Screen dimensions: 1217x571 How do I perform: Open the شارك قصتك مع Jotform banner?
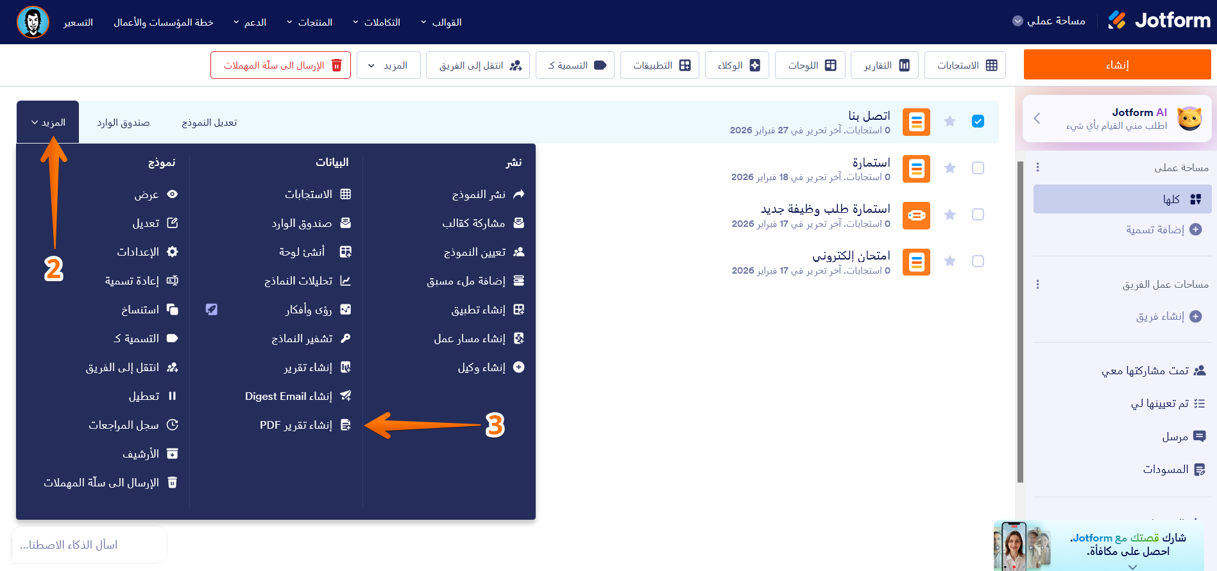(x=1099, y=545)
